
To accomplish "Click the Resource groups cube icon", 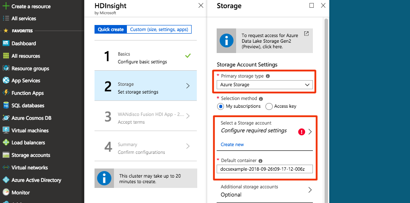I will 6,68.
